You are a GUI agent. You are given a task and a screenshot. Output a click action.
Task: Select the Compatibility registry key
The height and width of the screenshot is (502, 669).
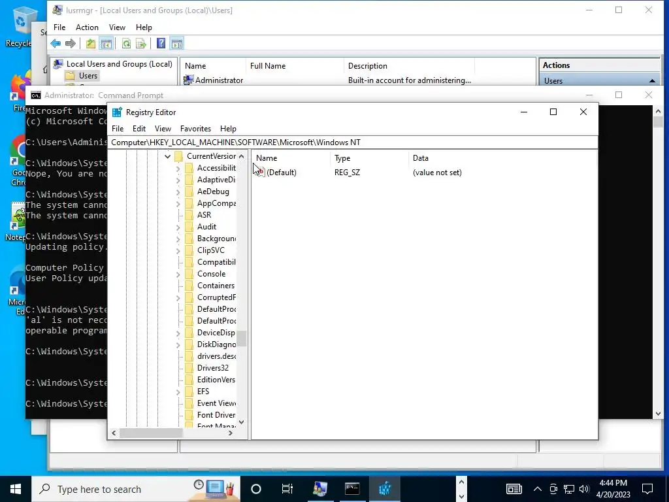(x=216, y=262)
